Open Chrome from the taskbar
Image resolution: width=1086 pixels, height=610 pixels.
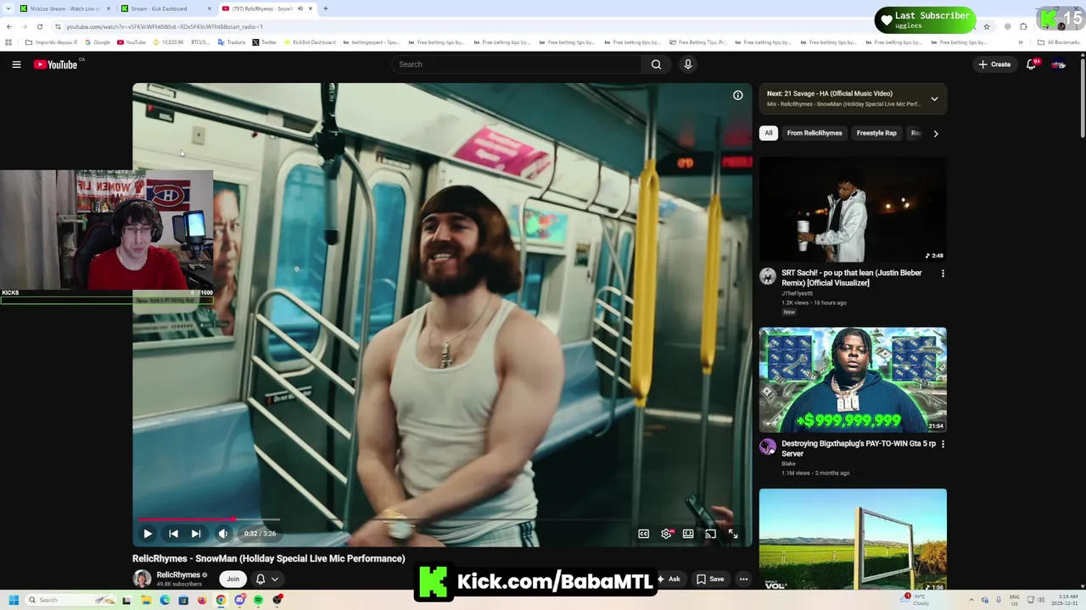coord(221,600)
